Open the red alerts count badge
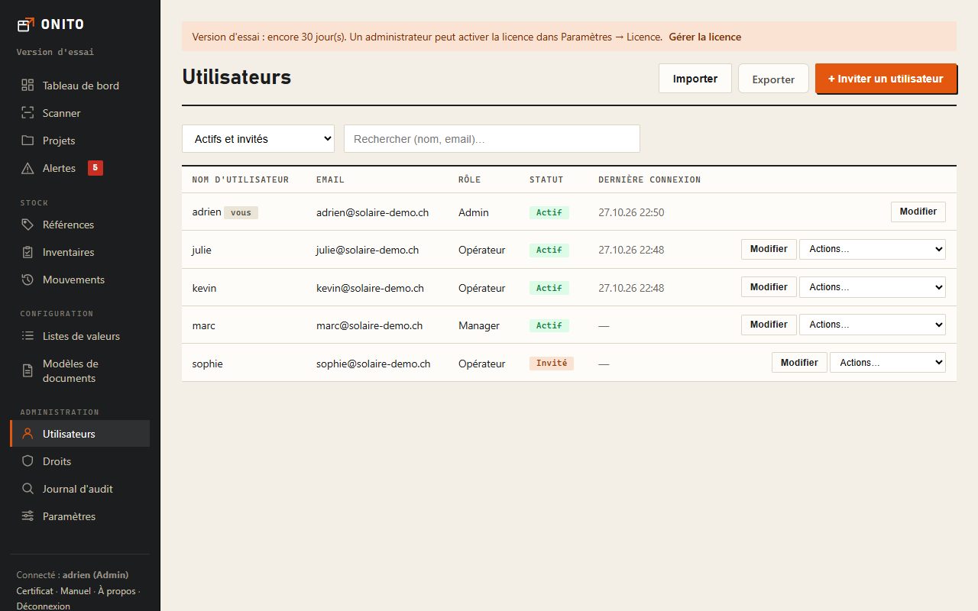 pos(96,168)
